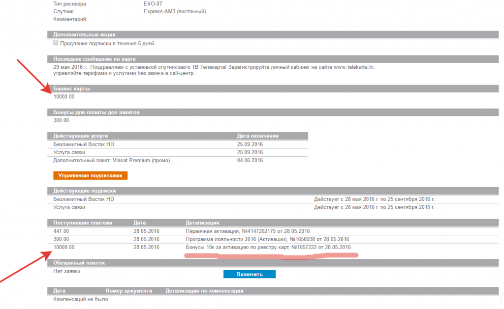
Task: Click the 'Поступившие платежи' column header
Action: coord(83,223)
